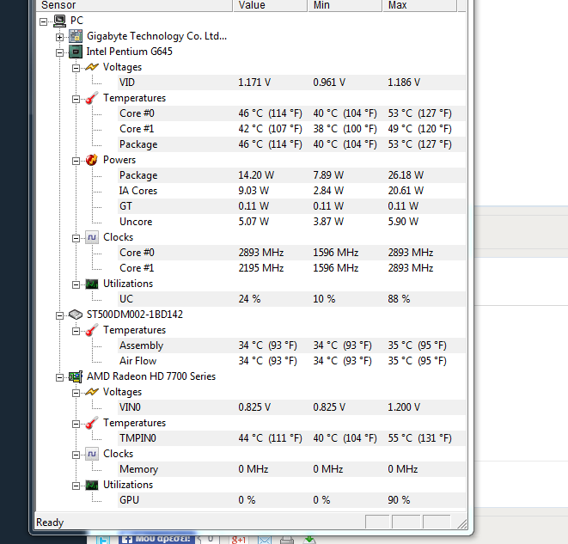Viewport: 568px width, 544px height.
Task: Click the Intel Pentium G645 CPU chip icon
Action: [x=76, y=52]
